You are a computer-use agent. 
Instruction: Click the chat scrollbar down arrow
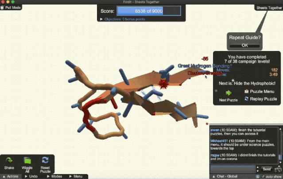click(280, 162)
